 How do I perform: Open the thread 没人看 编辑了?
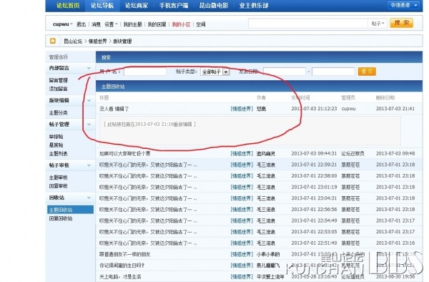tap(114, 109)
